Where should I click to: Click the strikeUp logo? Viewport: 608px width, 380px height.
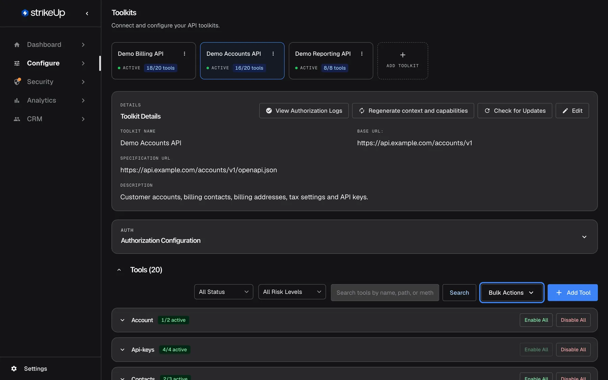coord(43,13)
